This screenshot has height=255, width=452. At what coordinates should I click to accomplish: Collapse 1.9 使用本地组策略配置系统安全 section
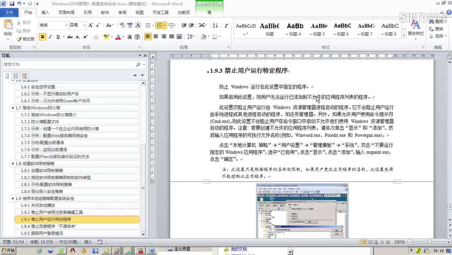click(x=13, y=198)
